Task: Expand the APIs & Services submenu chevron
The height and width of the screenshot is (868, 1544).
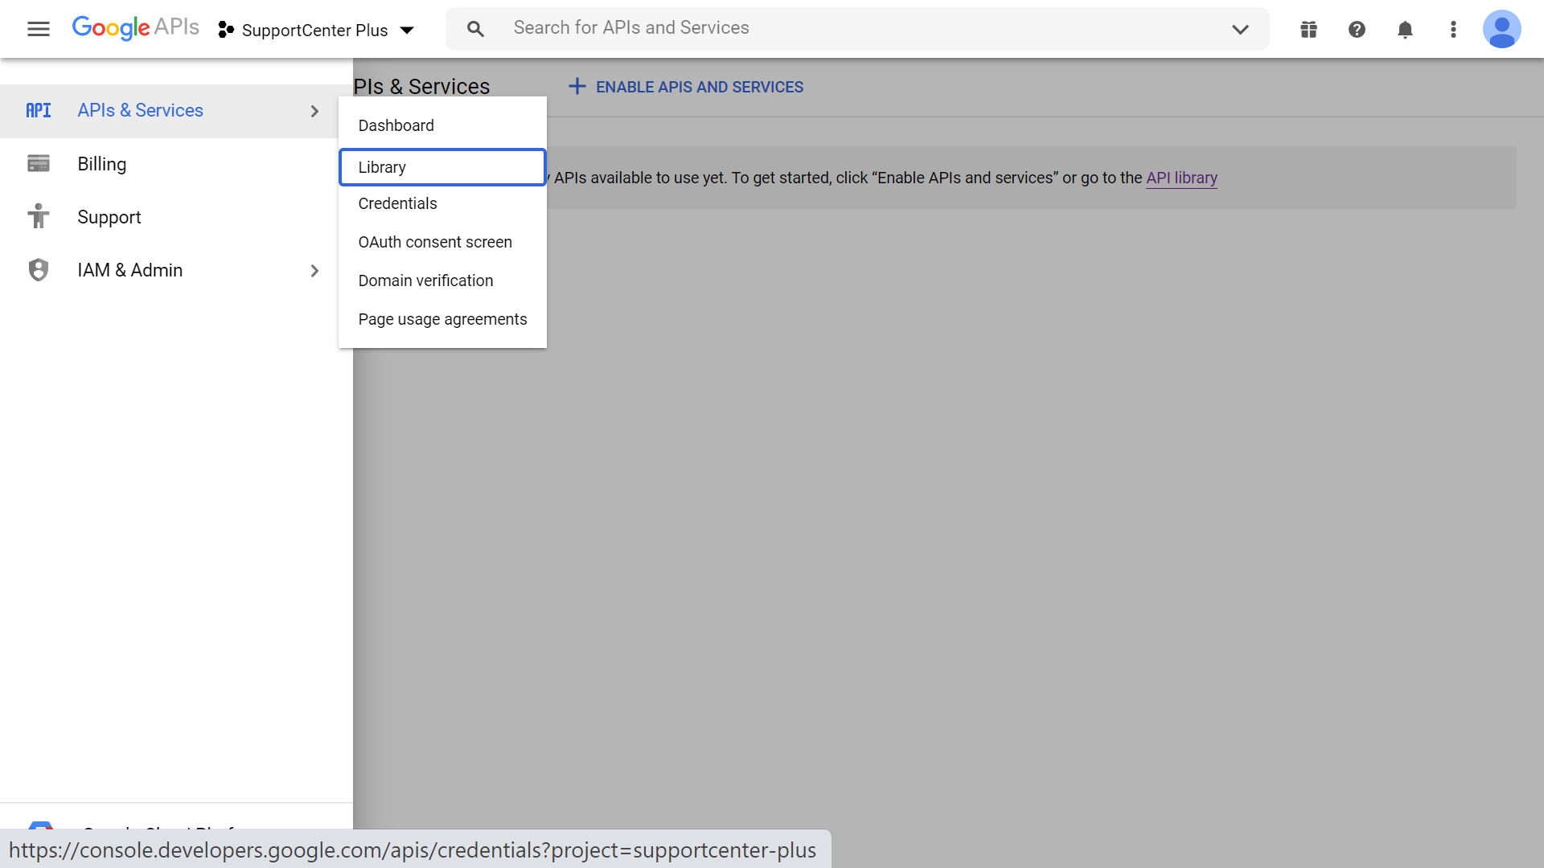Action: click(x=314, y=111)
